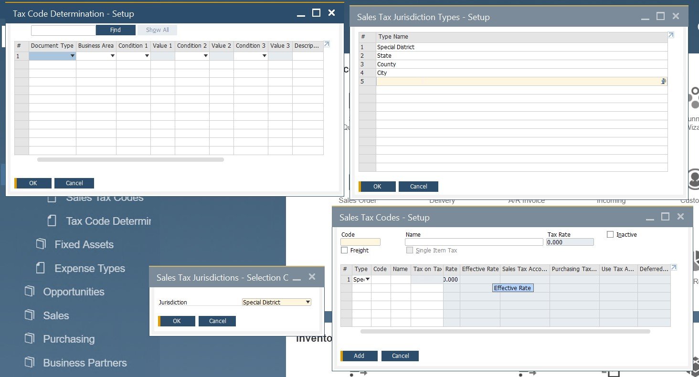Click the globe icon in jurisdiction row 5

(x=663, y=81)
